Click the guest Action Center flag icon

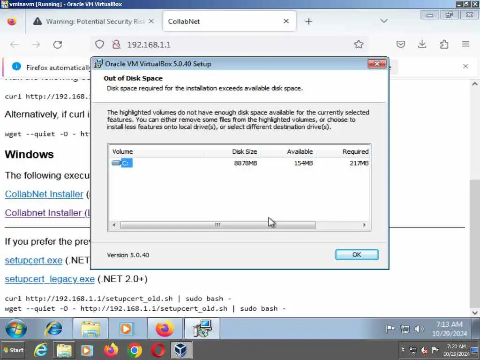390,329
